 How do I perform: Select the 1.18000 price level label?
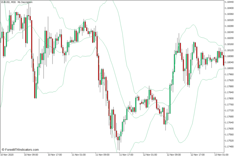[x=230, y=68]
